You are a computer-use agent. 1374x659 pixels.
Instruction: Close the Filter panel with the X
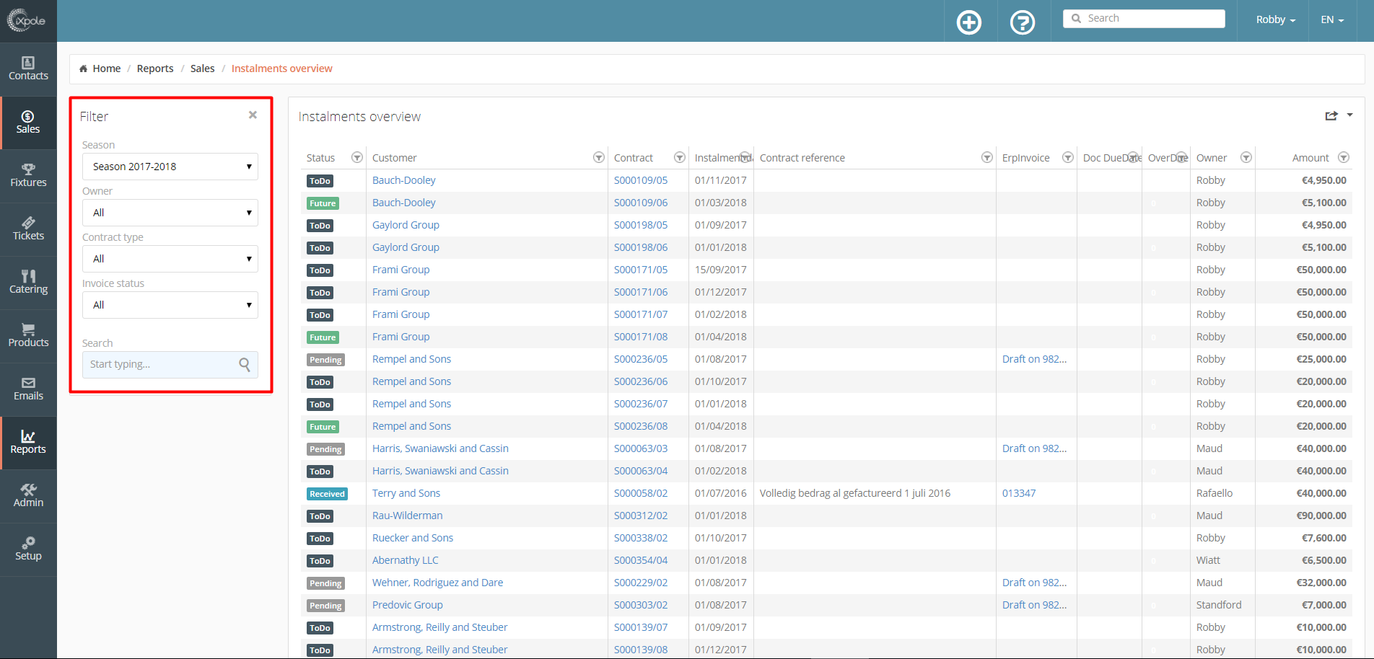253,115
